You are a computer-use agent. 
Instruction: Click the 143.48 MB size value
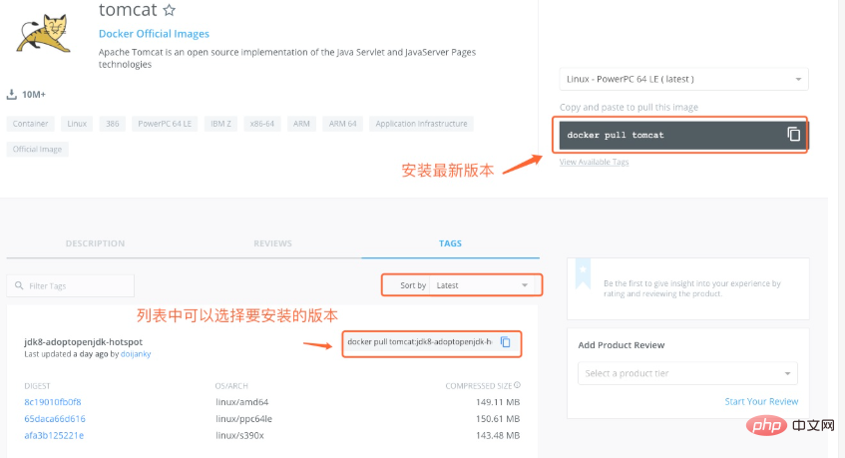pyautogui.click(x=498, y=435)
